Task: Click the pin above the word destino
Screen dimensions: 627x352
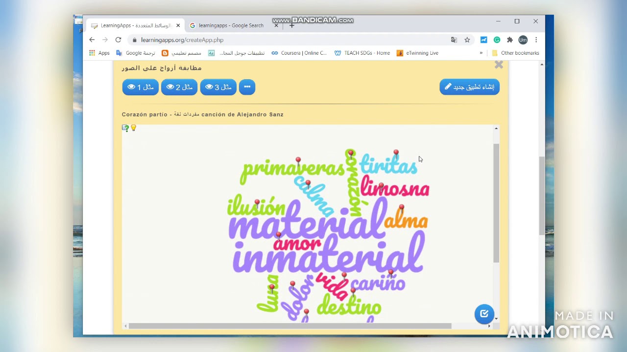Action: (353, 291)
